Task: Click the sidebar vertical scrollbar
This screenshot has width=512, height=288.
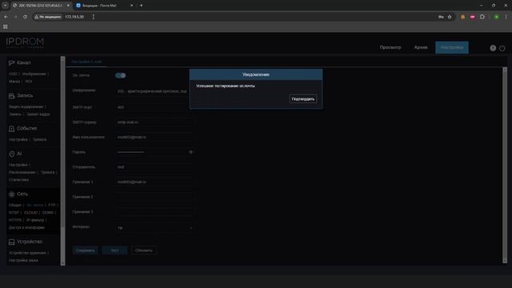Action: click(62, 161)
